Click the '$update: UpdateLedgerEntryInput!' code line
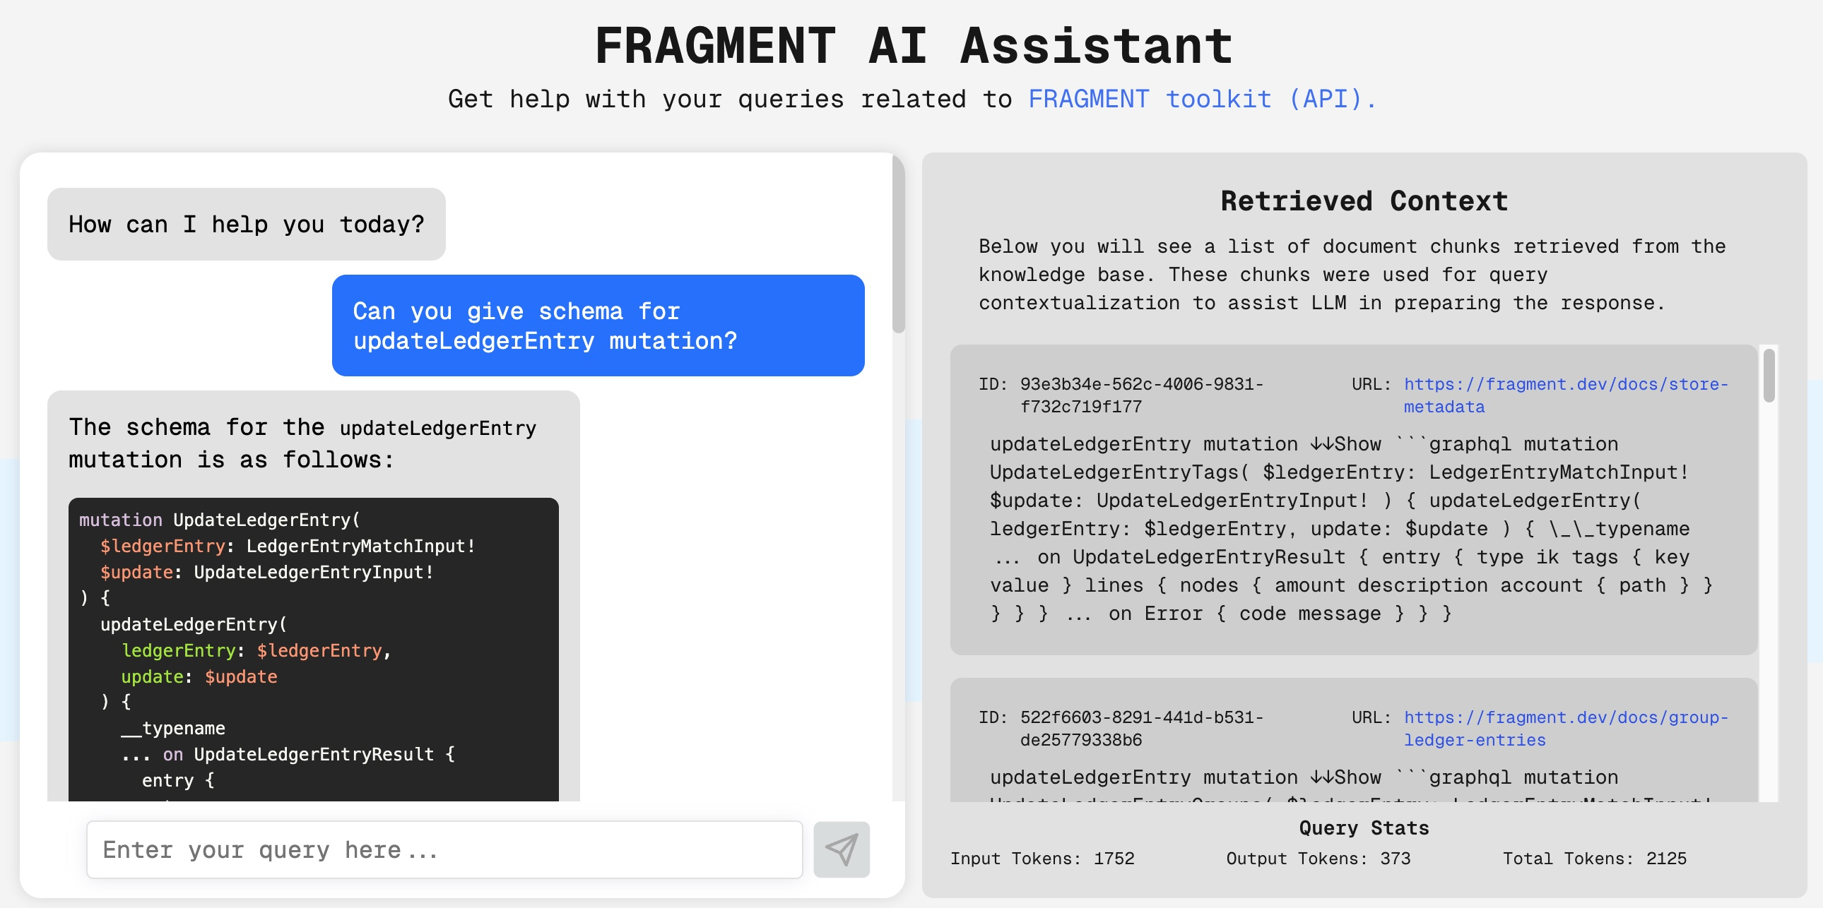 pyautogui.click(x=267, y=572)
